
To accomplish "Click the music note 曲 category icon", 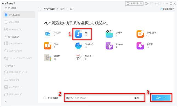I will click(78, 34).
